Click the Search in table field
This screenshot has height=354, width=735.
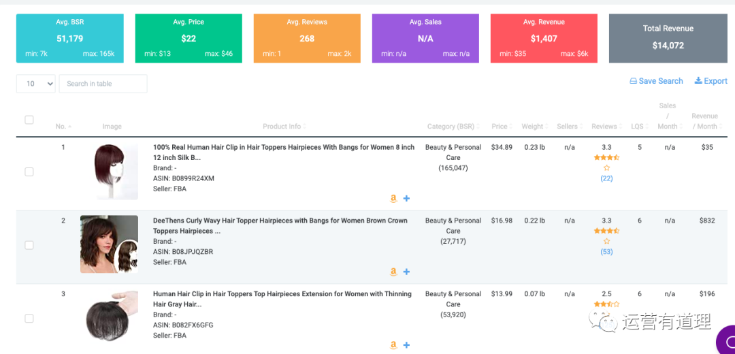pyautogui.click(x=103, y=84)
